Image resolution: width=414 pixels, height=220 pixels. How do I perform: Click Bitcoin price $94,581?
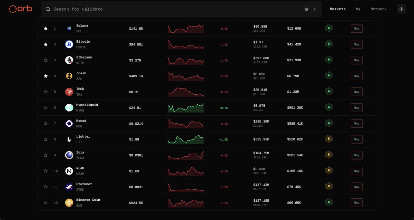click(136, 44)
